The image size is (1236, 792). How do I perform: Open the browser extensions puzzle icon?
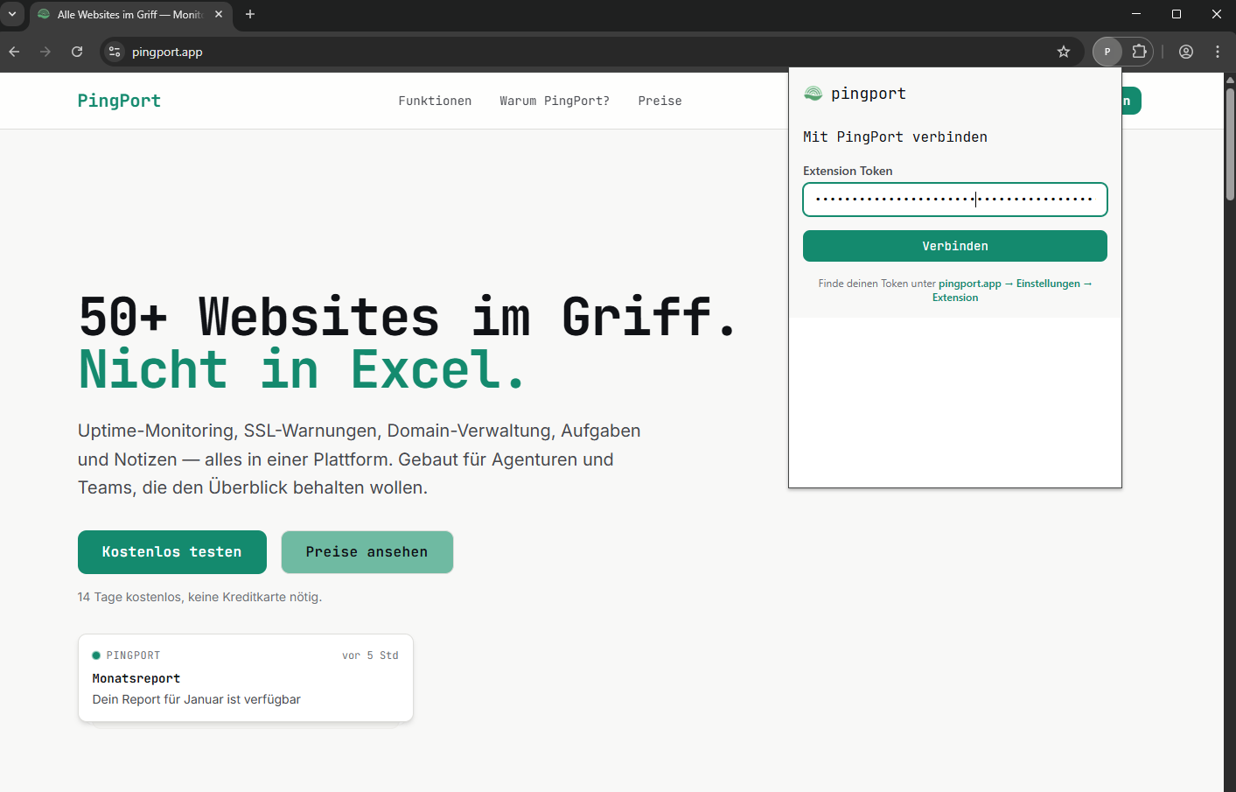[1139, 52]
